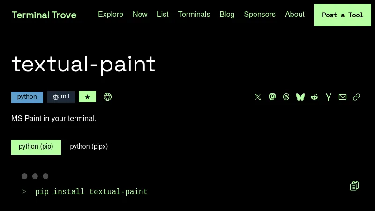Click the blue python language tag
The image size is (375, 211).
coord(27,97)
